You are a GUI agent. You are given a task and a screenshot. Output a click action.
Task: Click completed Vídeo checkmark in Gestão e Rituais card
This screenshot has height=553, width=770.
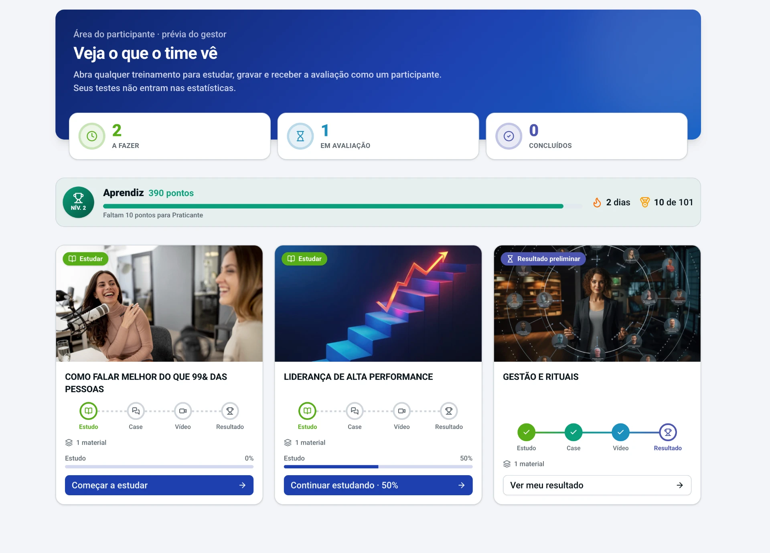click(x=621, y=432)
